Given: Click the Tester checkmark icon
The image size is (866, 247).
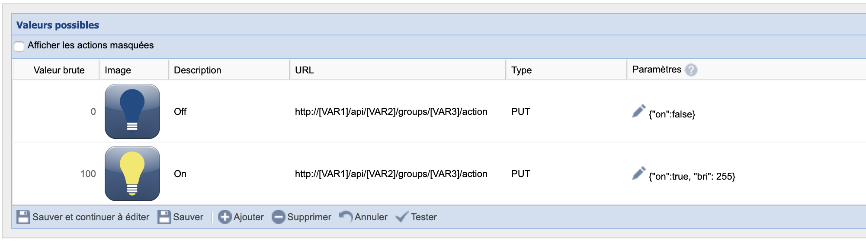Looking at the screenshot, I should pyautogui.click(x=402, y=217).
